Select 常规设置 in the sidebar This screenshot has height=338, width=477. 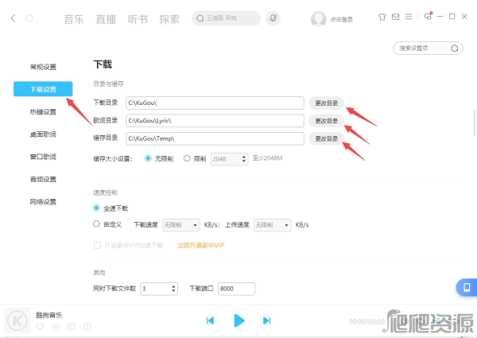coord(43,67)
